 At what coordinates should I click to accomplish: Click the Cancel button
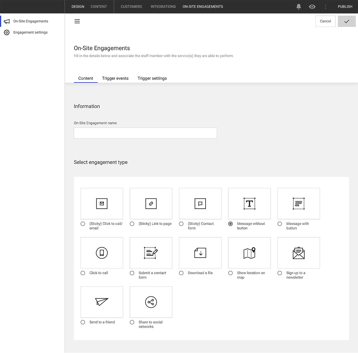click(x=325, y=21)
